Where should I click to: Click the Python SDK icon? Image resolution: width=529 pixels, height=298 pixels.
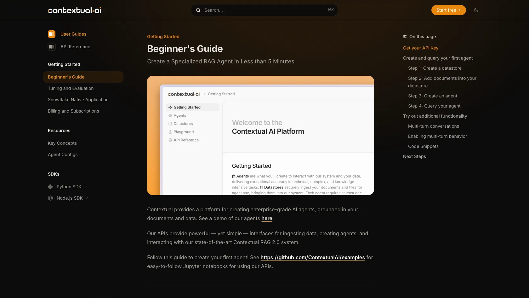[x=50, y=187]
